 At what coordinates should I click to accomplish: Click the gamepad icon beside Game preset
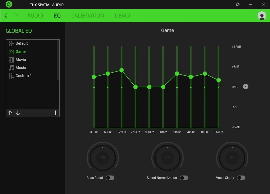click(11, 51)
